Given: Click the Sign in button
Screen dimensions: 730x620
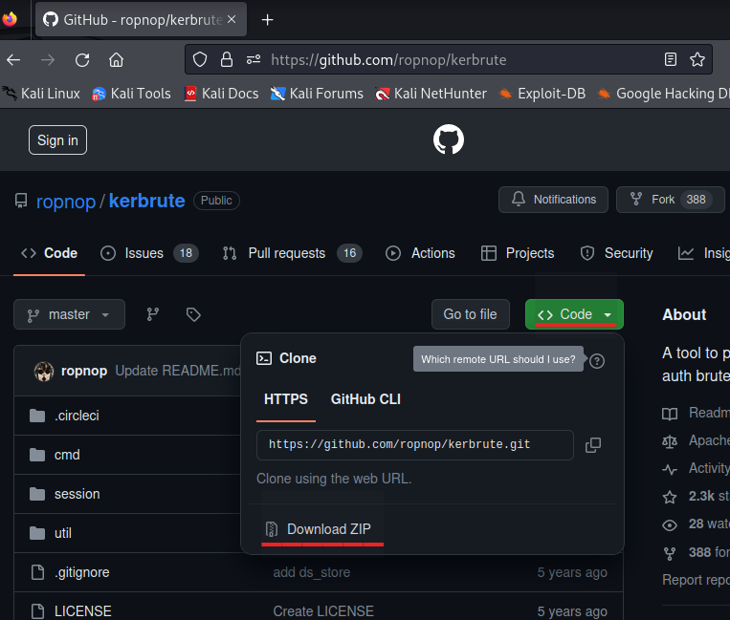Looking at the screenshot, I should click(57, 139).
